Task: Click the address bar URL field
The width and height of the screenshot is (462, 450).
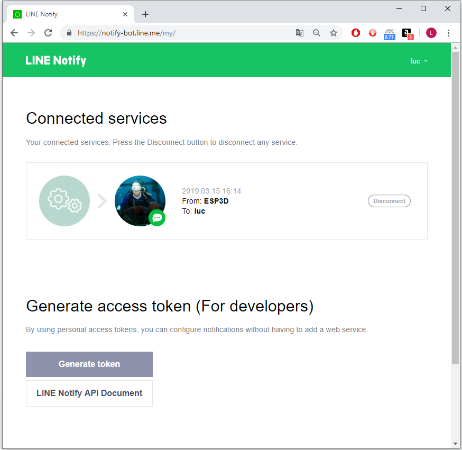Action: tap(180, 33)
